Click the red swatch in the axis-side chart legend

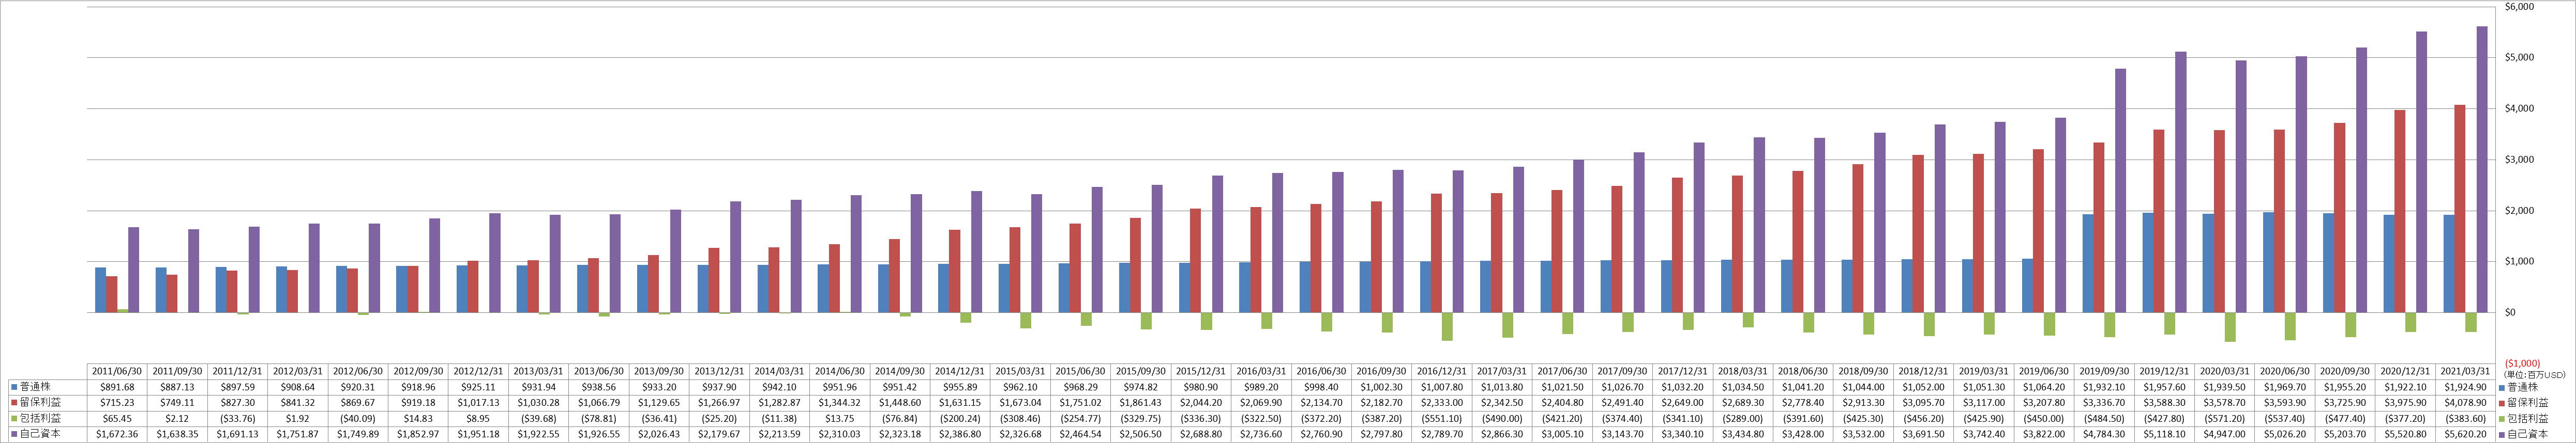click(2502, 403)
